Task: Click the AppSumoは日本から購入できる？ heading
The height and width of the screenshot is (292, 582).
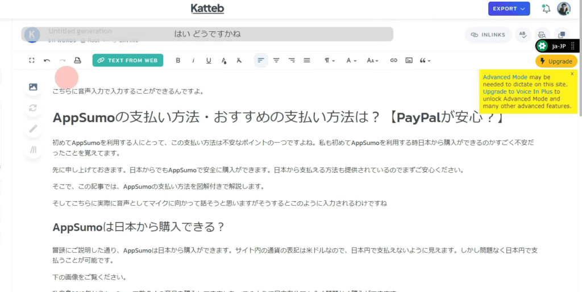Action: tap(139, 227)
